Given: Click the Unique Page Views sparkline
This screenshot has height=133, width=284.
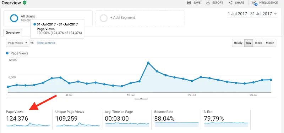Looking at the screenshot, I should click(x=77, y=125).
